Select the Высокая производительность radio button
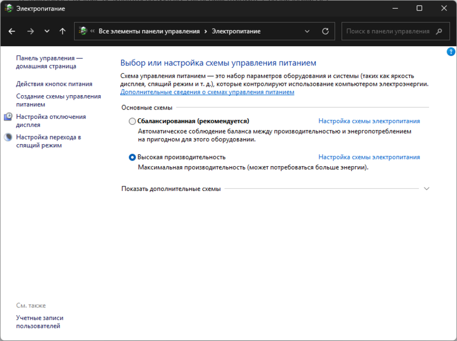This screenshot has height=341, width=457. coord(132,157)
